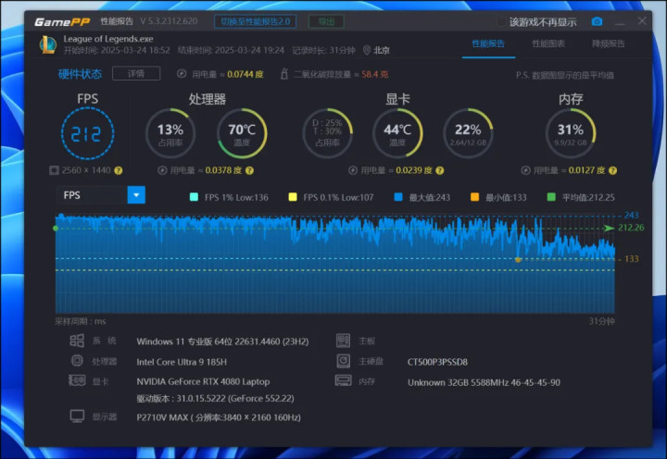Click the Beijing location pin icon
This screenshot has width=667, height=459.
pos(367,50)
